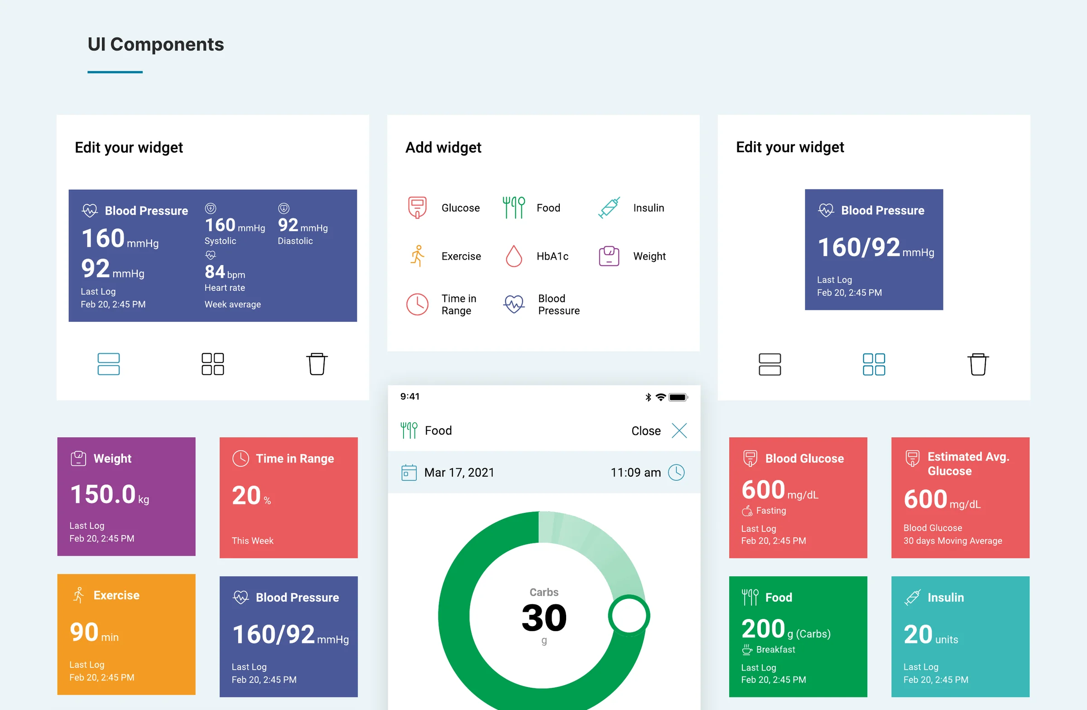The image size is (1087, 710).
Task: Set the small 160/92 widget to the four-square grid layout
Action: coord(874,365)
